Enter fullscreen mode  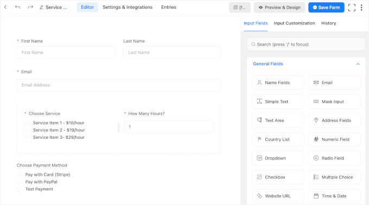click(352, 8)
